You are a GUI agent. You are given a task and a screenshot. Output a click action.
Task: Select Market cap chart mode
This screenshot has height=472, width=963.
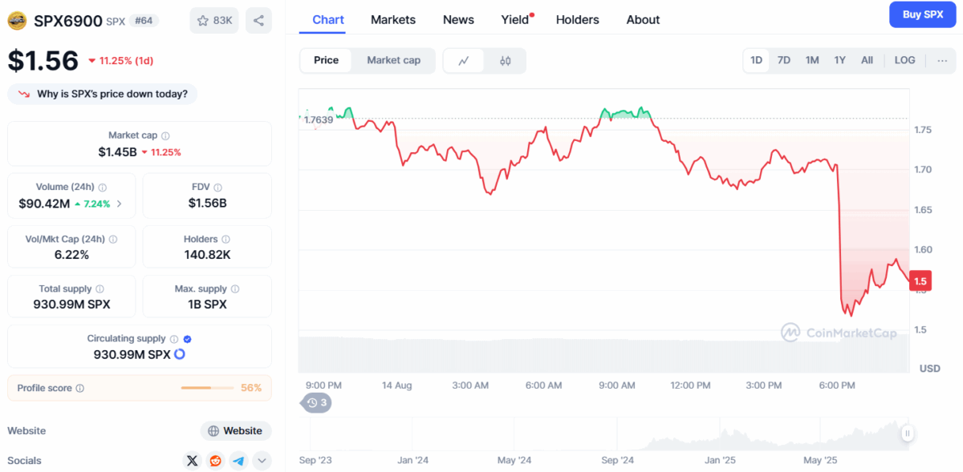[393, 61]
